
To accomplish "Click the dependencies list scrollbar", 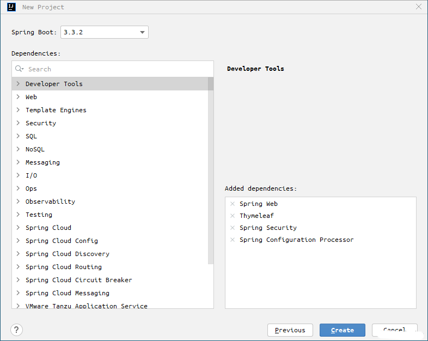I will tap(211, 170).
